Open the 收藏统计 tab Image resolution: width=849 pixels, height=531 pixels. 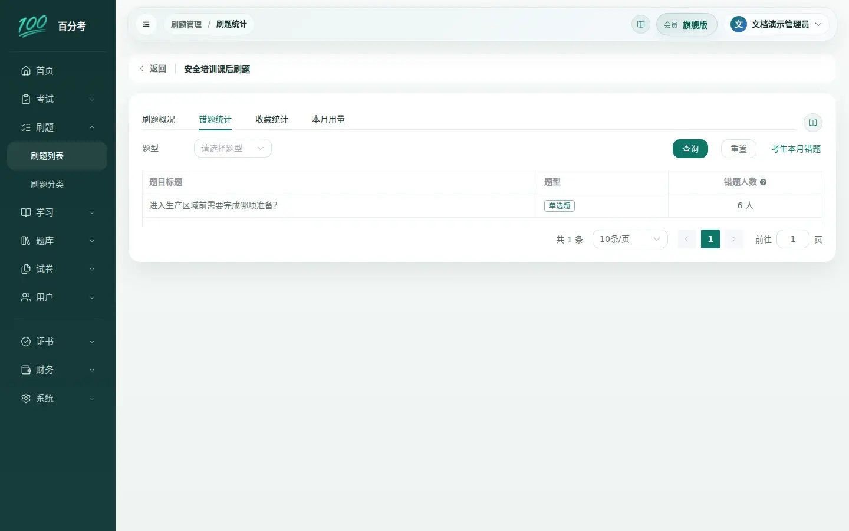pyautogui.click(x=272, y=119)
